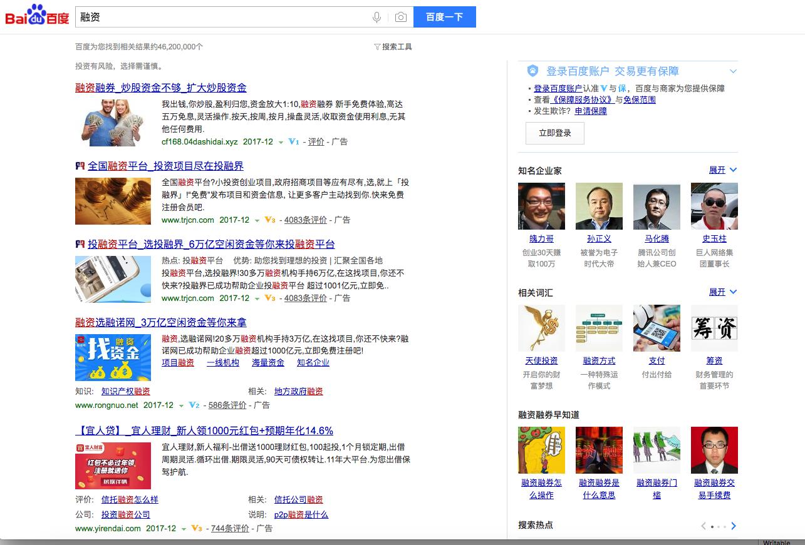Click the 孙正义 portrait thumbnail

598,206
